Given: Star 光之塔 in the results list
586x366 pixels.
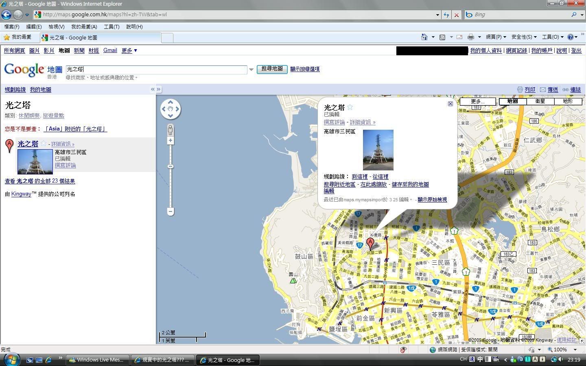Looking at the screenshot, I should [x=44, y=144].
